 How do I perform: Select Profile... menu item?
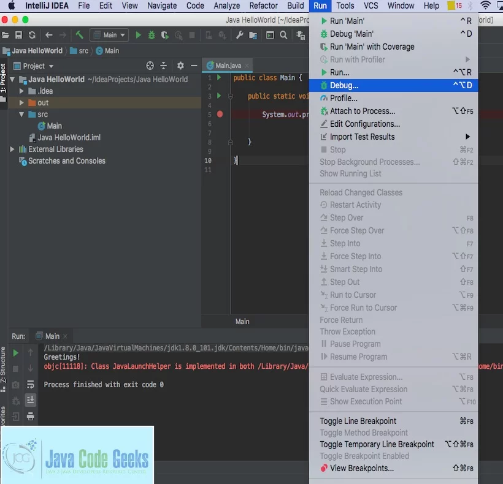(393, 98)
